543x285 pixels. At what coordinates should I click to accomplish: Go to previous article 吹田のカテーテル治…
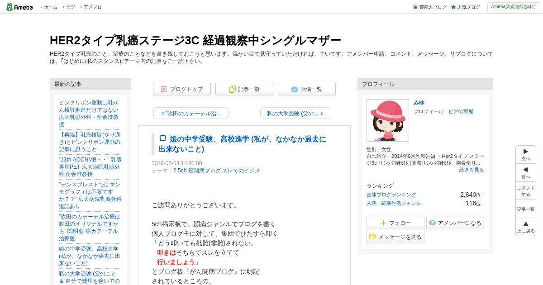pos(191,113)
